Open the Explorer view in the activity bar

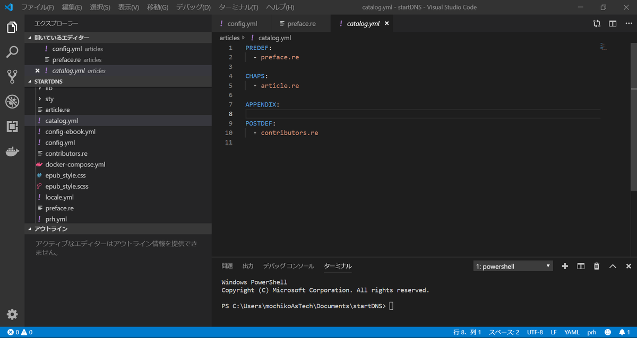12,28
